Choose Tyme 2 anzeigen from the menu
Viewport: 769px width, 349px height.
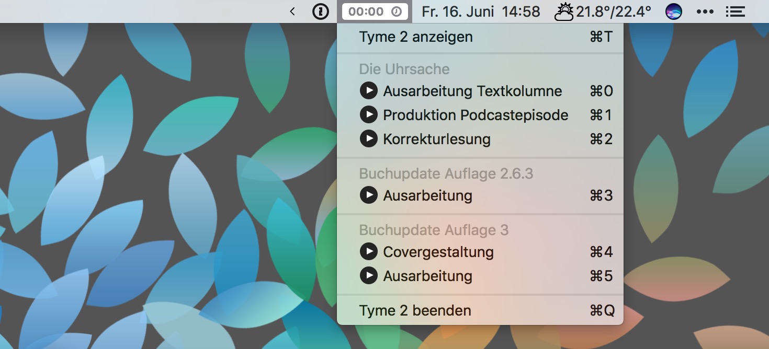tap(480, 37)
